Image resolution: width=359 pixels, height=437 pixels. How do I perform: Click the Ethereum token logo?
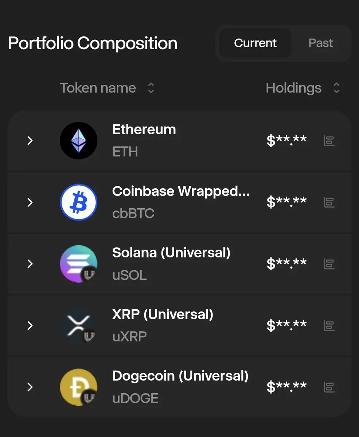tap(78, 141)
